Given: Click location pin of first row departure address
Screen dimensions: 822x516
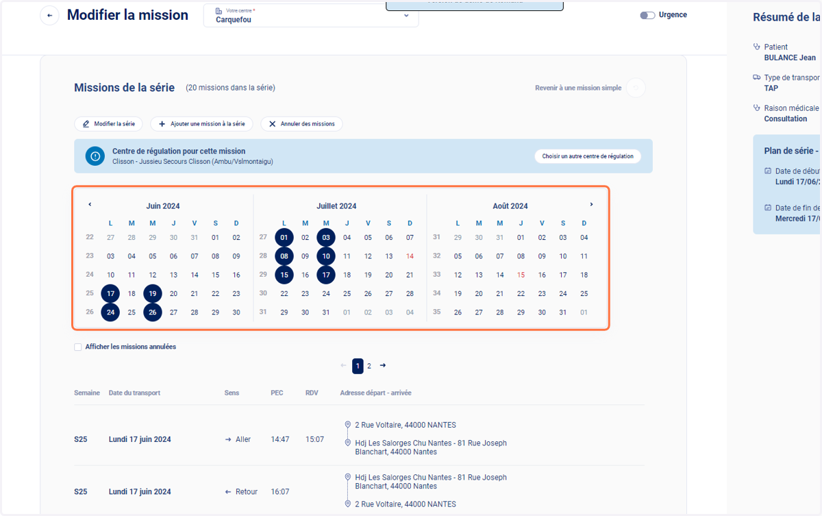Looking at the screenshot, I should [x=347, y=425].
